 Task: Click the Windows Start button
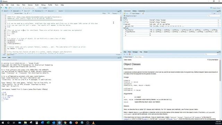pyautogui.click(x=2, y=123)
